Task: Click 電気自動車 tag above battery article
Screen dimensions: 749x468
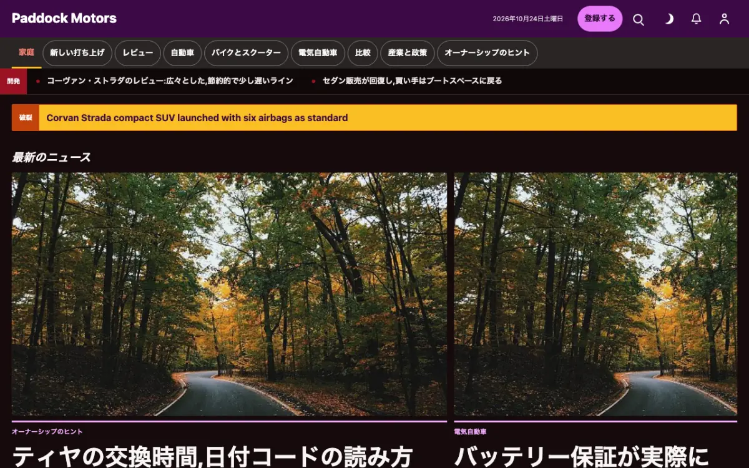Action: tap(471, 432)
